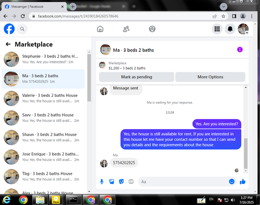Open Facebook search magnifier
Screen dimensions: 260x205
coord(22,29)
